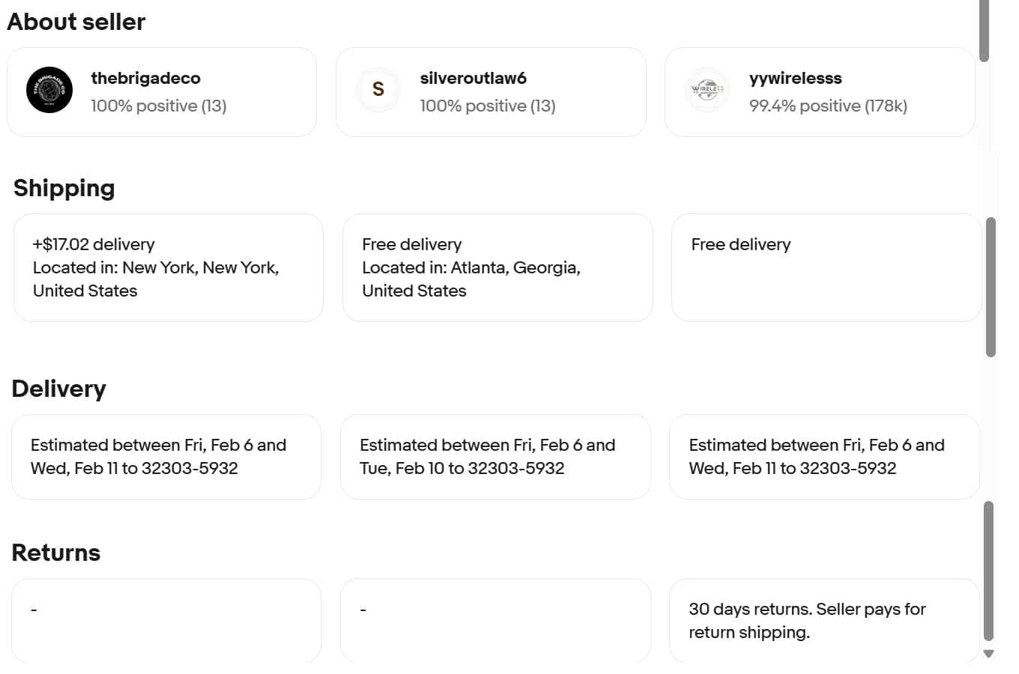
Task: Open silveroutlaw6 seller name link
Action: tap(473, 78)
